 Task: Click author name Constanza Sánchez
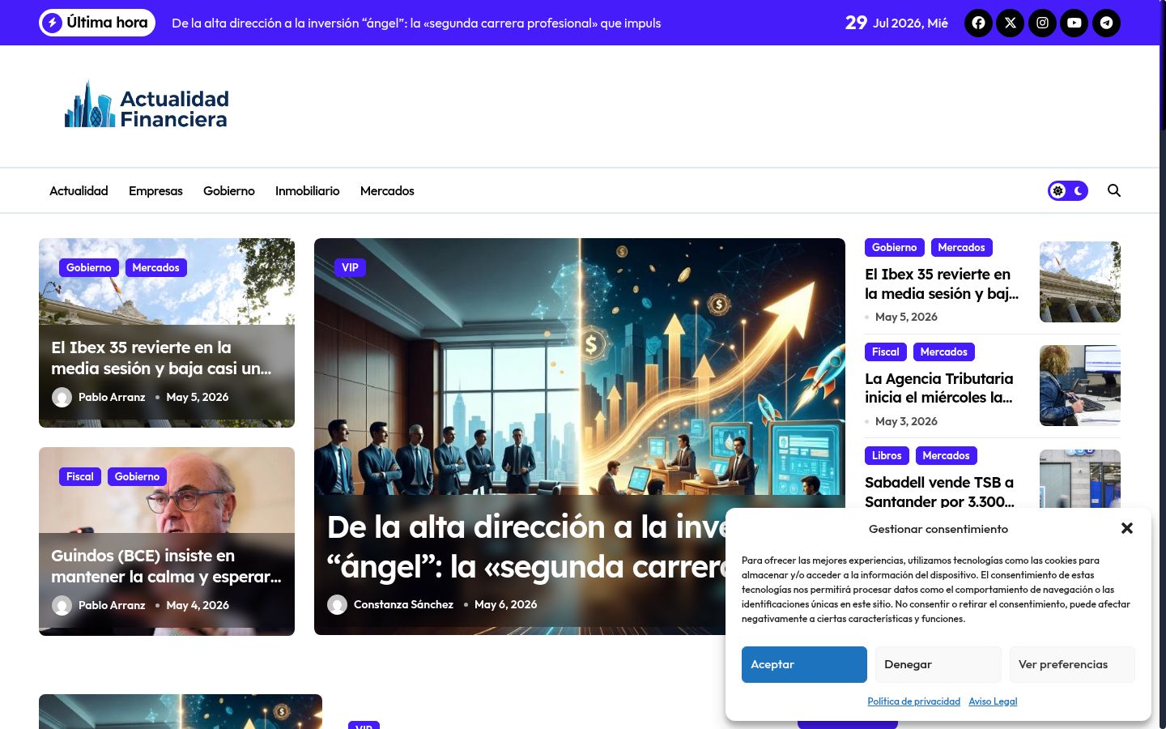[403, 604]
